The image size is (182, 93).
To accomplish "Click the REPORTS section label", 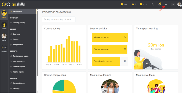I will (x=14, y=51).
